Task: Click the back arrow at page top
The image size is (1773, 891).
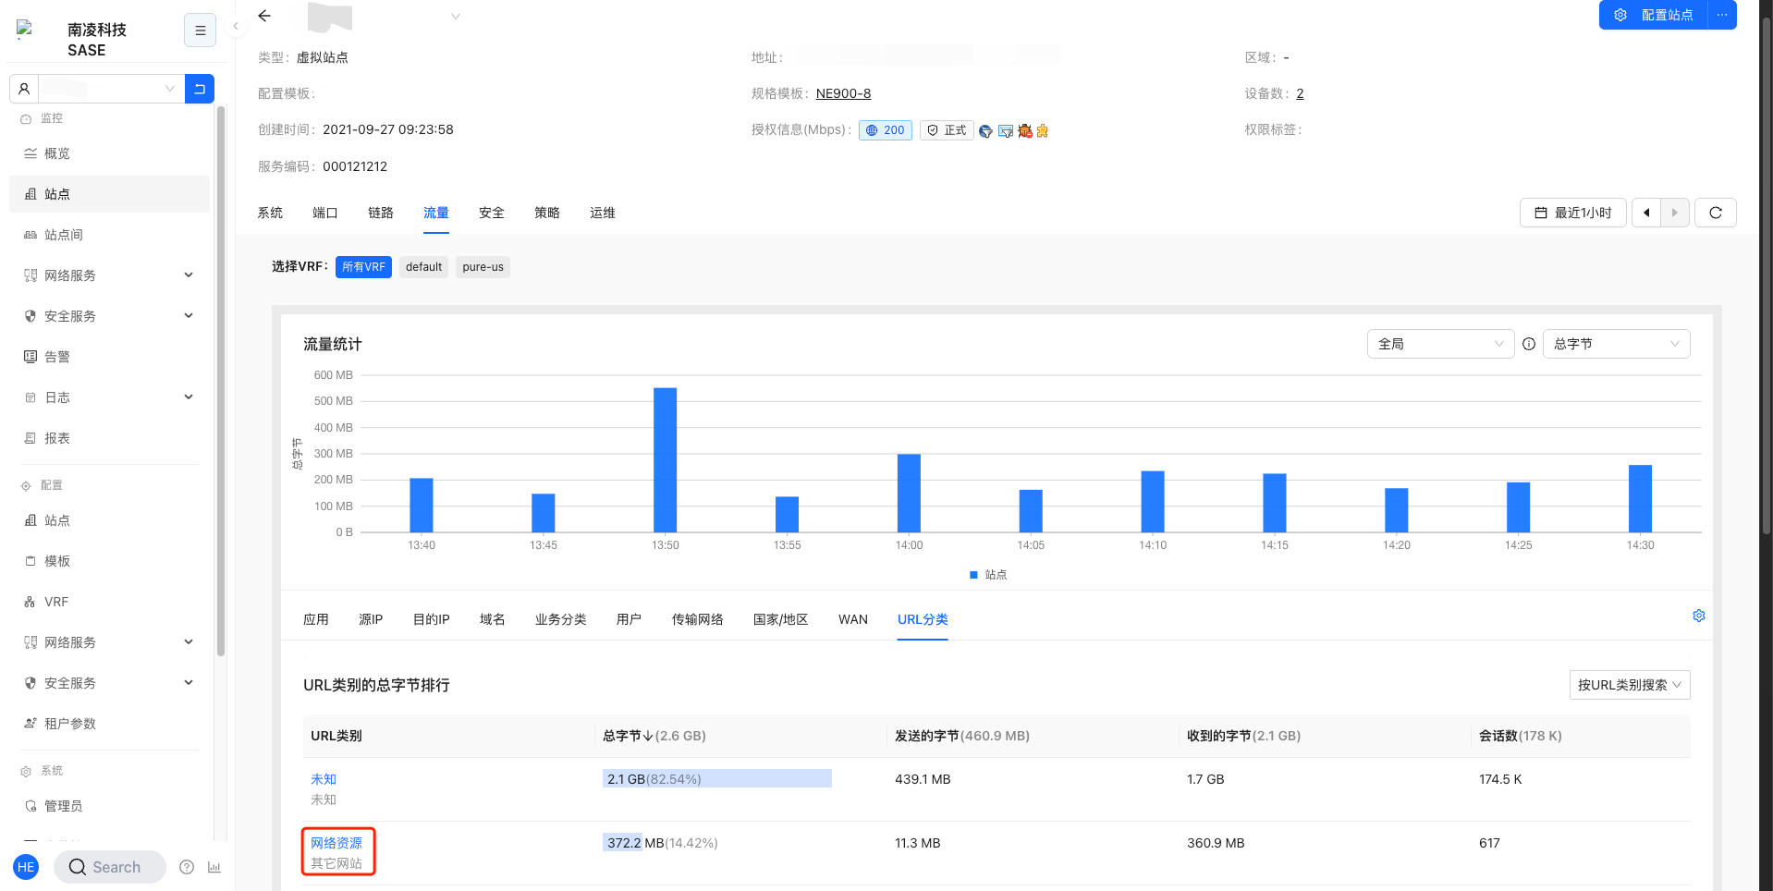Action: coord(264,16)
